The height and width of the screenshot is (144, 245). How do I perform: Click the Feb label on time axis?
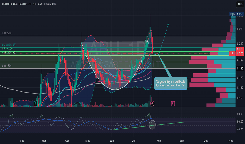22,141
